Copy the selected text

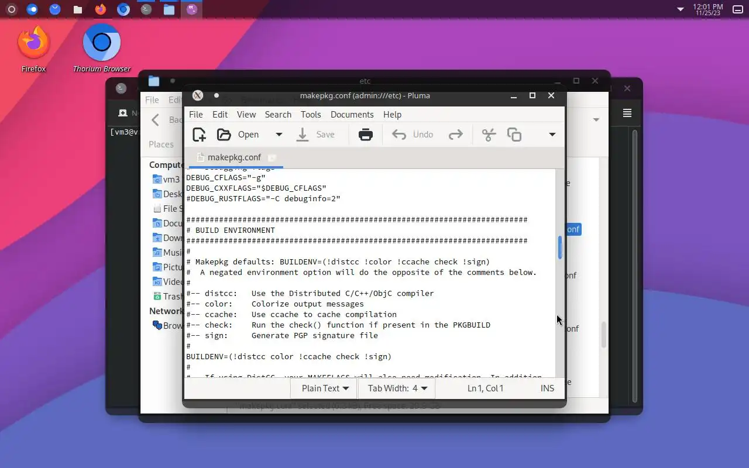[x=514, y=135]
